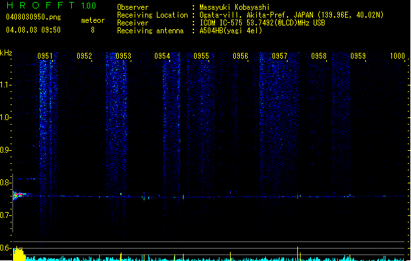Click the 0953 time marker

tap(123, 56)
